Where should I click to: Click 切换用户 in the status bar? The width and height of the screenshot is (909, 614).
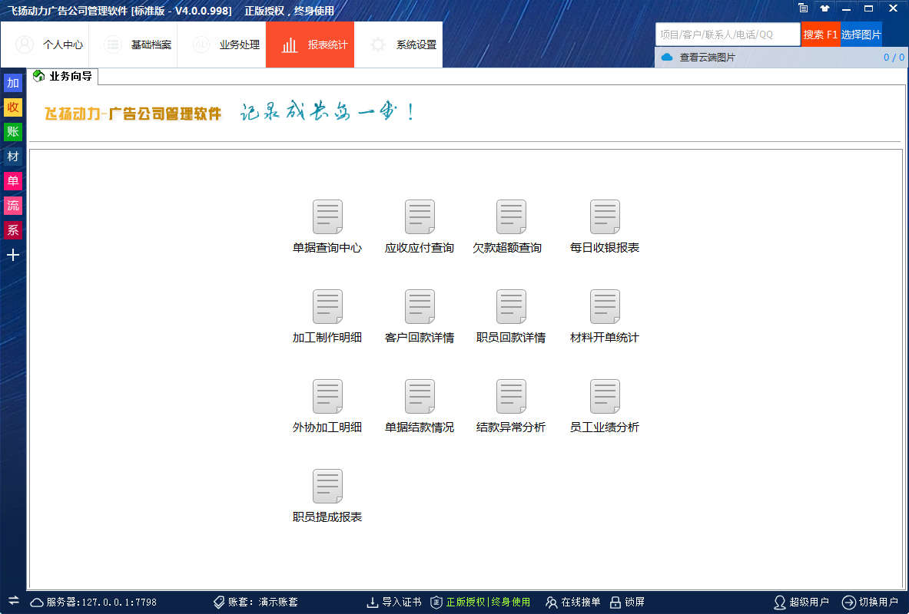tap(870, 602)
